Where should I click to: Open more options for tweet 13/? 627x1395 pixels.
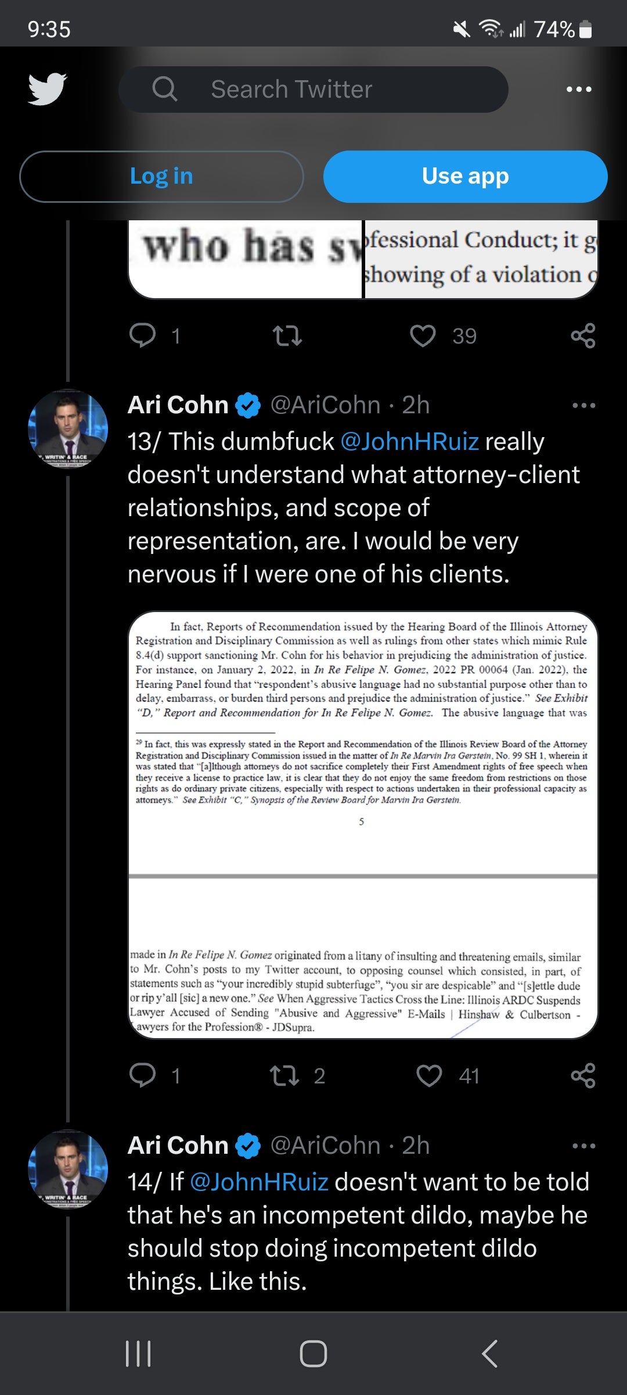(x=583, y=405)
